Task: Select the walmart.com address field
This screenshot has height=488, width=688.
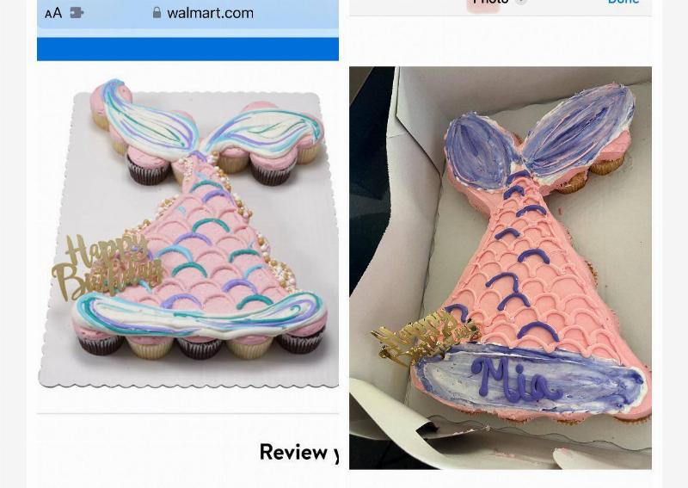Action: 187,14
